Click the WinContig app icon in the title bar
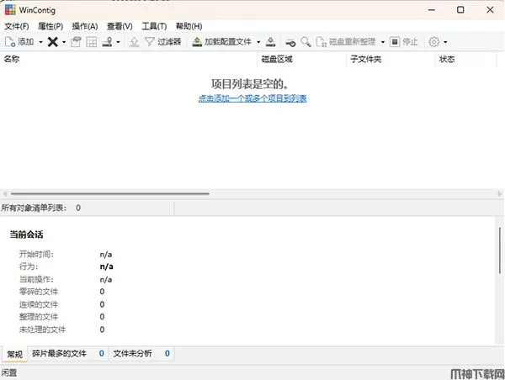 [10, 10]
